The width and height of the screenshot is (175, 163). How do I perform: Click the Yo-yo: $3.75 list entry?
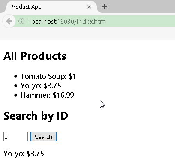(x=41, y=86)
